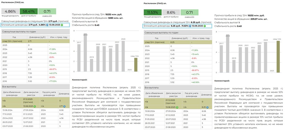This screenshot has width=285, height=132.
Task: Click 17.10.2023 date in ао payouts table
Action: coord(7,114)
